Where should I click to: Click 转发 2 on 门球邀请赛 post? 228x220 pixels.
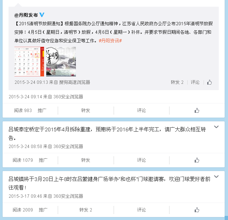(x=85, y=210)
